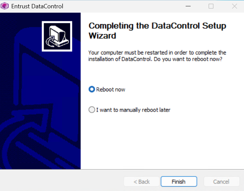The height and width of the screenshot is (191, 244).
Task: Click blank white area below the radio options
Action: coord(162,140)
